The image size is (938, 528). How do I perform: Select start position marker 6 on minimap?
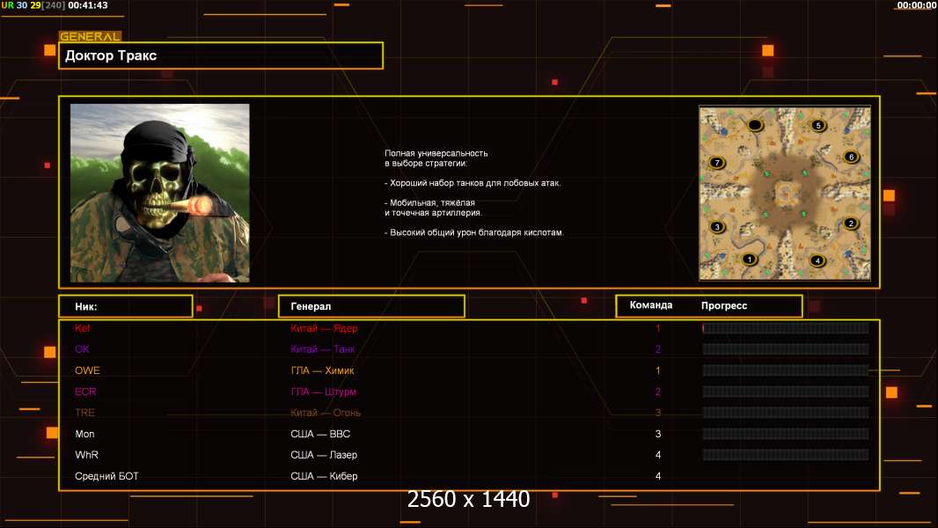pos(850,157)
